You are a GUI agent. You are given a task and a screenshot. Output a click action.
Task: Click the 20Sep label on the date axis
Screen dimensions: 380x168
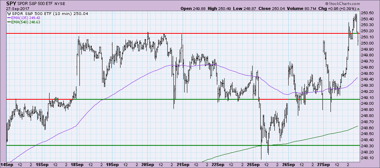pos(147,165)
